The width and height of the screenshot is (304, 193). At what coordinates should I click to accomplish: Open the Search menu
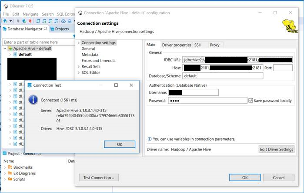click(x=48, y=14)
